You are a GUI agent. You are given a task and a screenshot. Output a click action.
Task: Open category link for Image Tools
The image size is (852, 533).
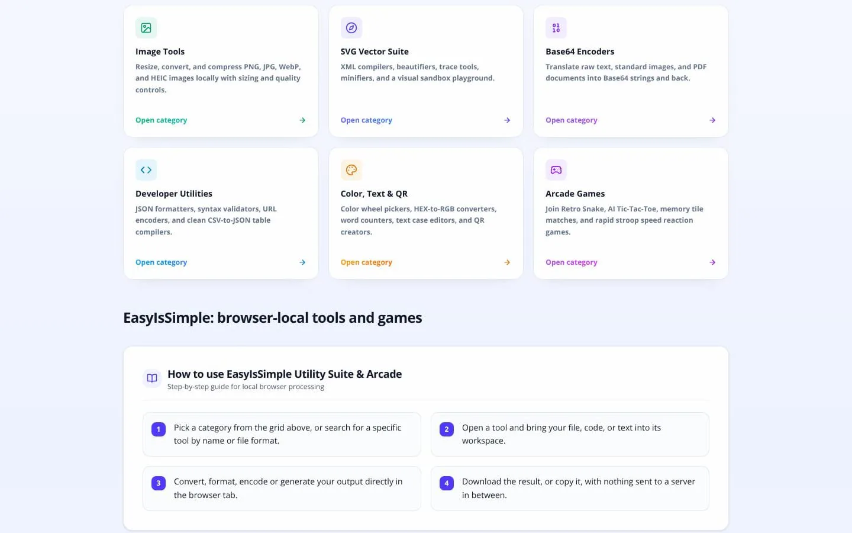click(161, 120)
